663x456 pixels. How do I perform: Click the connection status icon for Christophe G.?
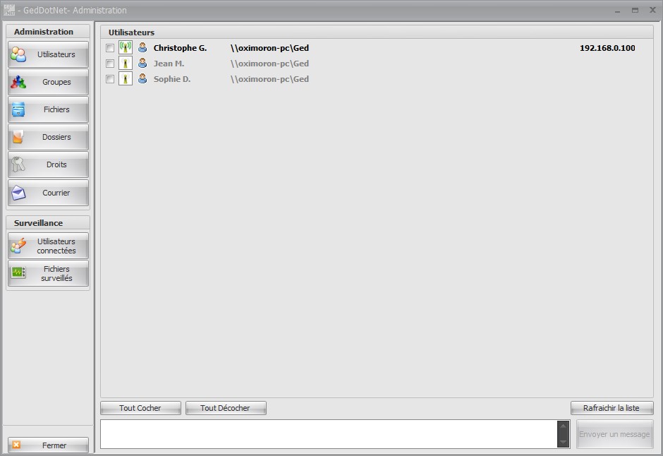click(x=126, y=47)
